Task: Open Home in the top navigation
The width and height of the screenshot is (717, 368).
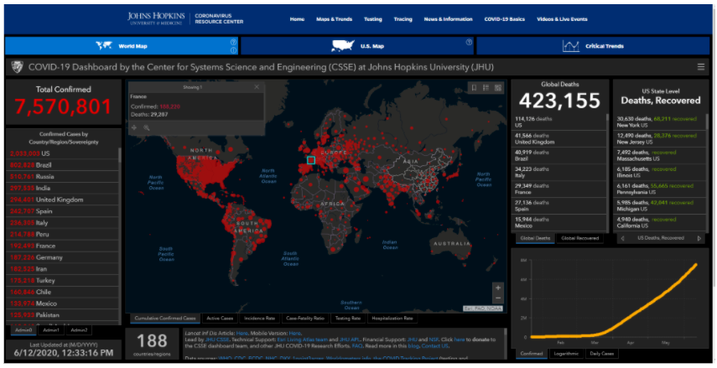Action: tap(297, 19)
